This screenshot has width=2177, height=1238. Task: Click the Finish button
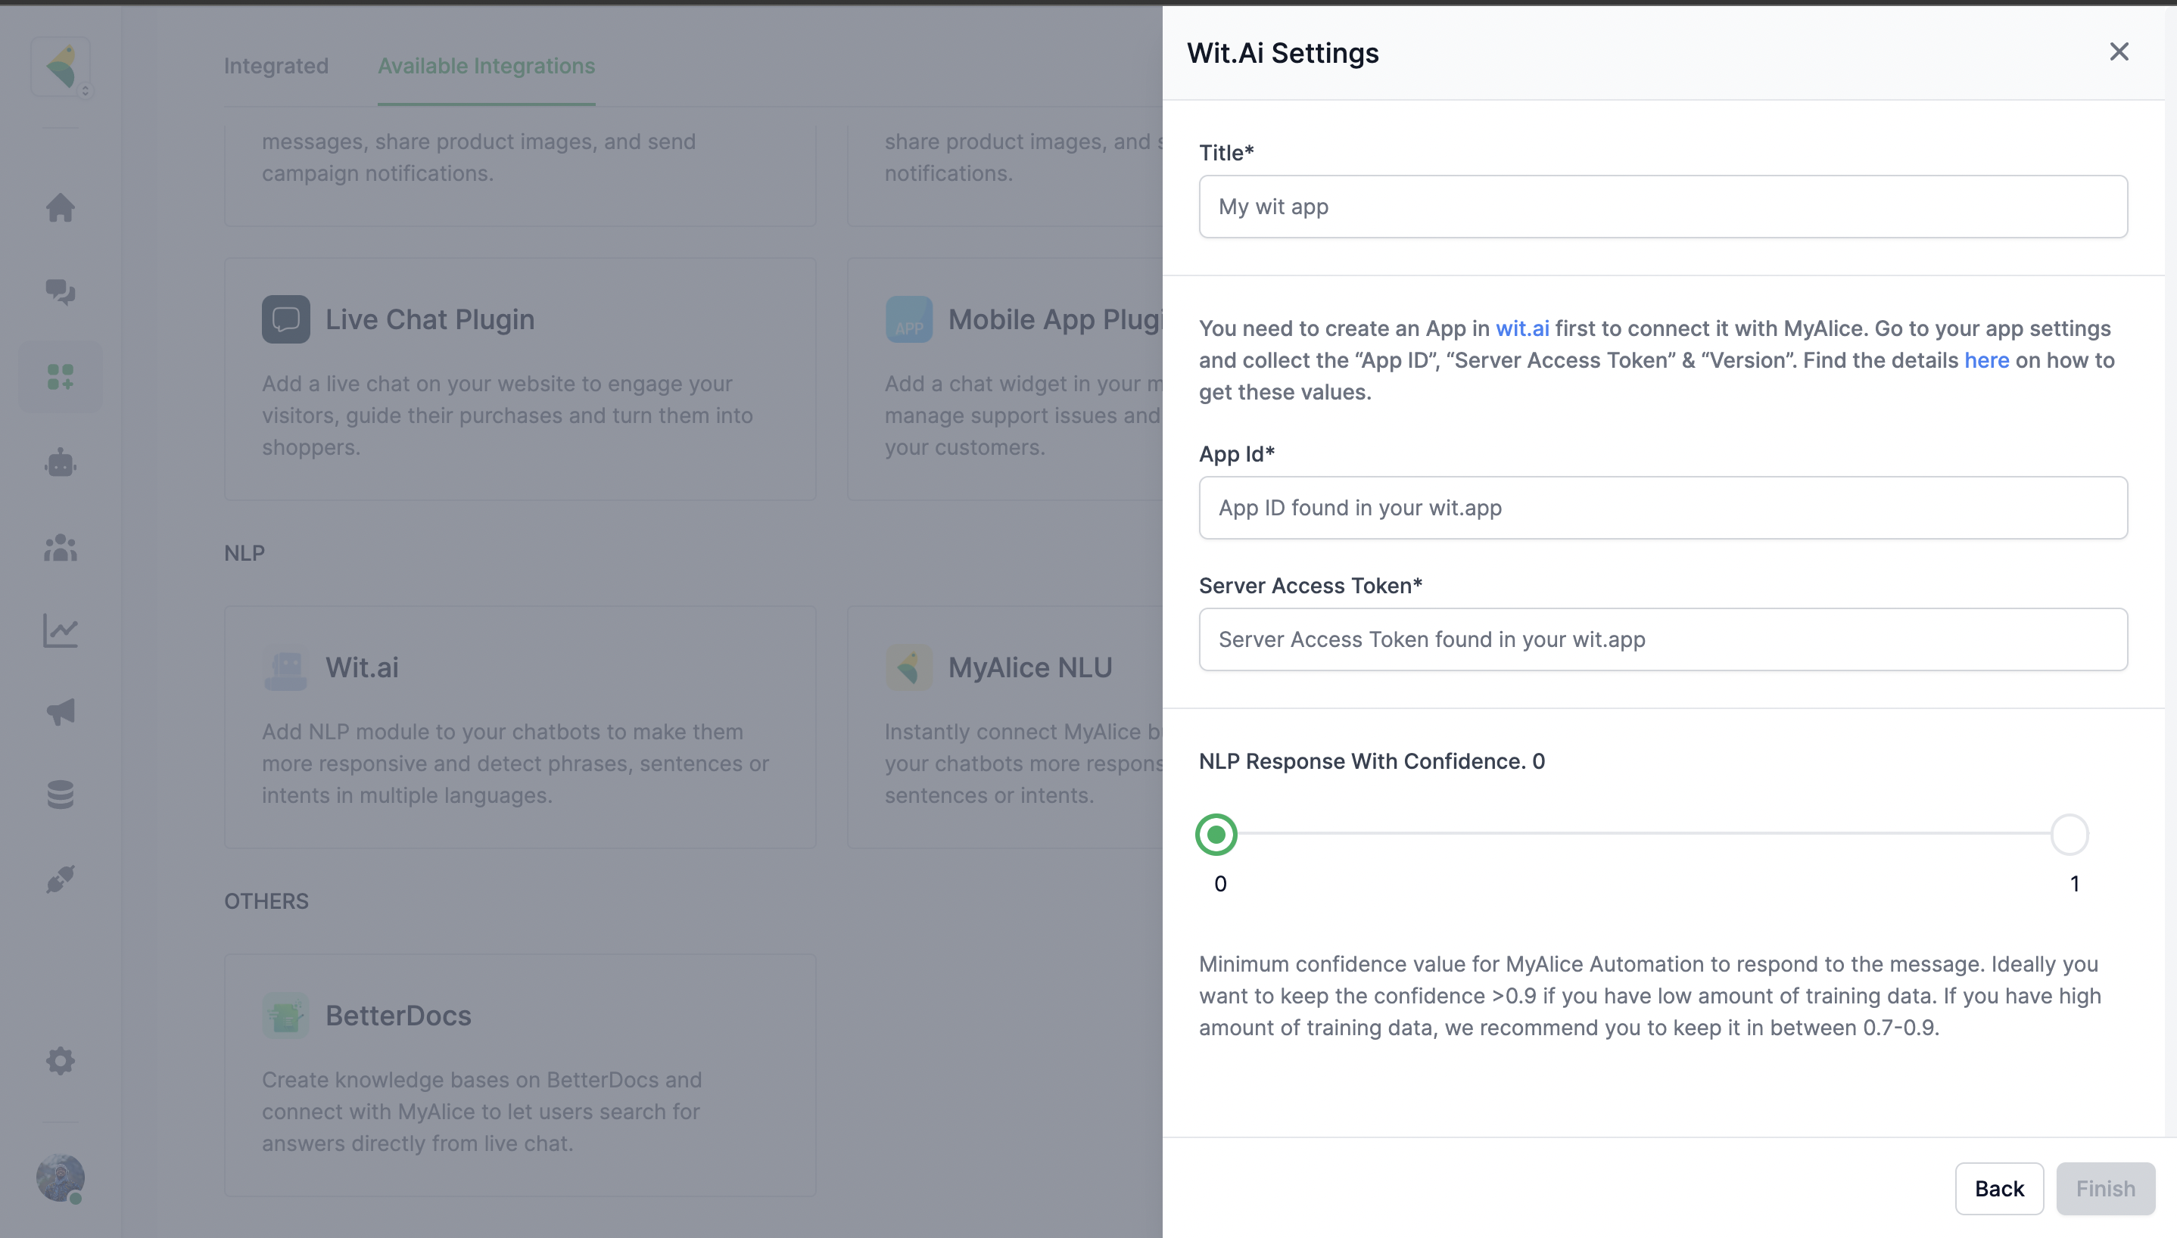pos(2105,1188)
